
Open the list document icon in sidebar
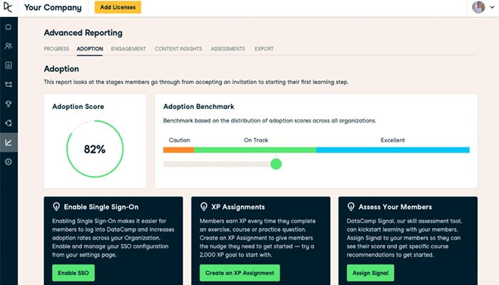(x=9, y=66)
